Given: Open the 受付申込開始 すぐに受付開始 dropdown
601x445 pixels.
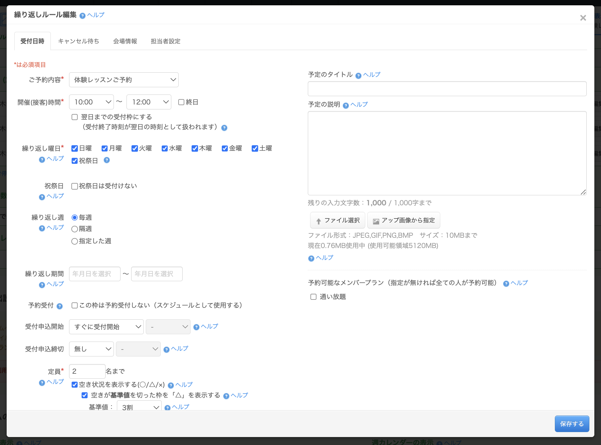Looking at the screenshot, I should coord(106,327).
